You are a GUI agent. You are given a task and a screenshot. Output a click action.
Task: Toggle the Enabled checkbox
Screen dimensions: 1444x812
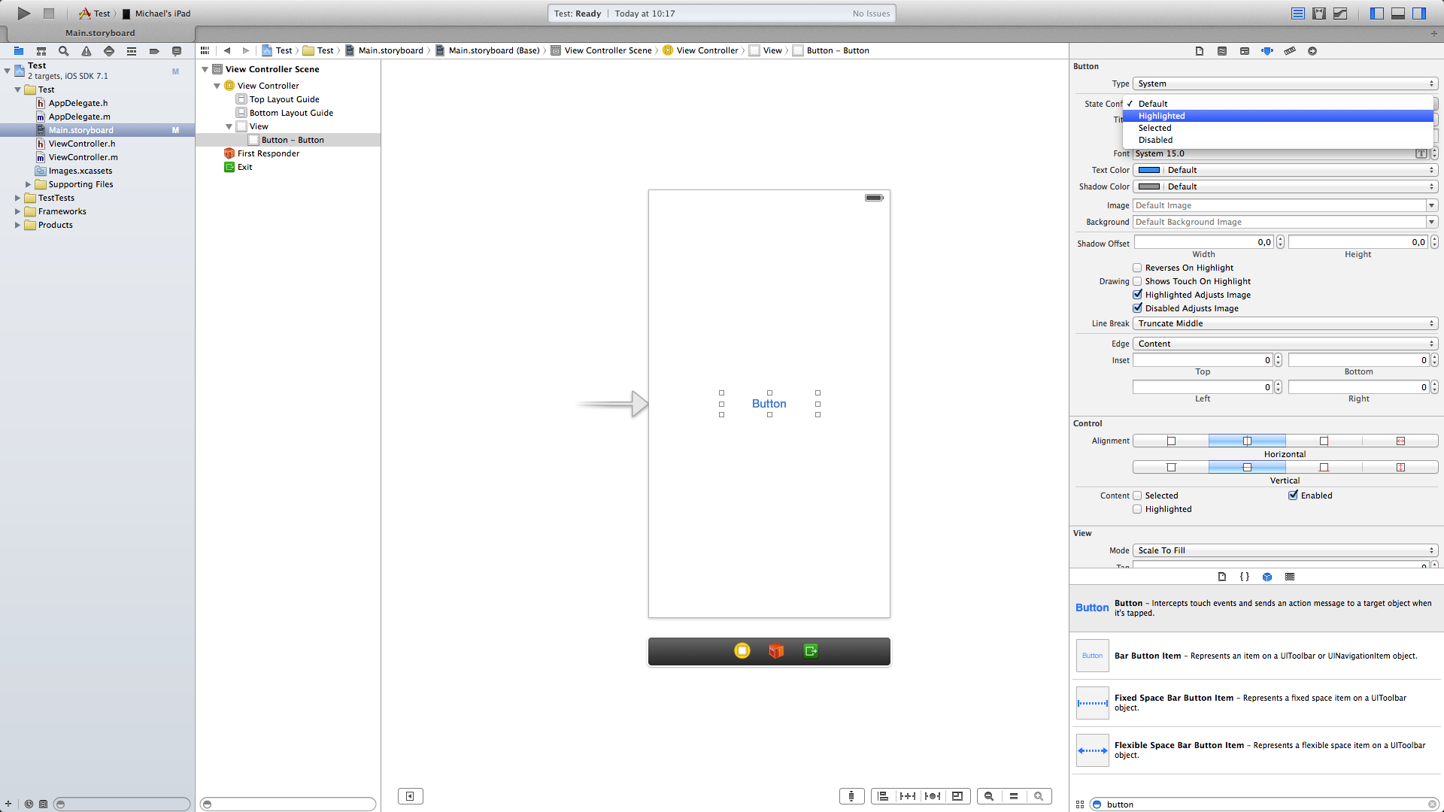pos(1293,495)
